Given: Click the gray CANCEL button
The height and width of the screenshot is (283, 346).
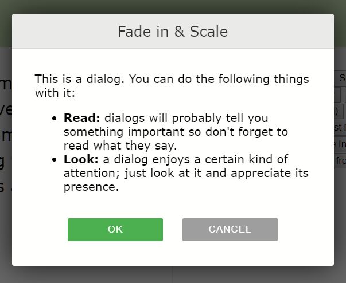Looking at the screenshot, I should pos(230,230).
